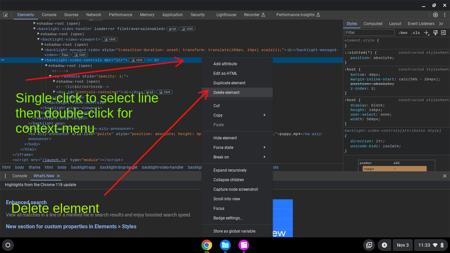Open the /launch.js script link
This screenshot has width=450, height=253.
(55, 160)
